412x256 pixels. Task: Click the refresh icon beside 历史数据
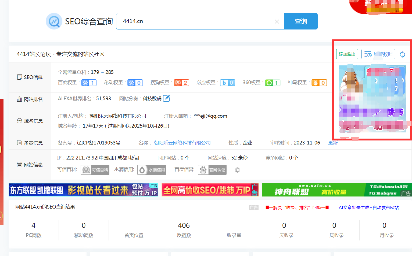tap(402, 54)
